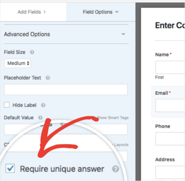
Task: Click the Require unique answer help icon
Action: (116, 169)
